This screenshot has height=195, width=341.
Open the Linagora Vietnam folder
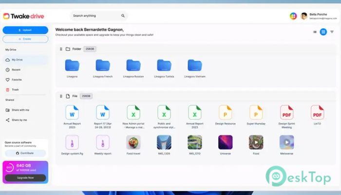pos(195,65)
